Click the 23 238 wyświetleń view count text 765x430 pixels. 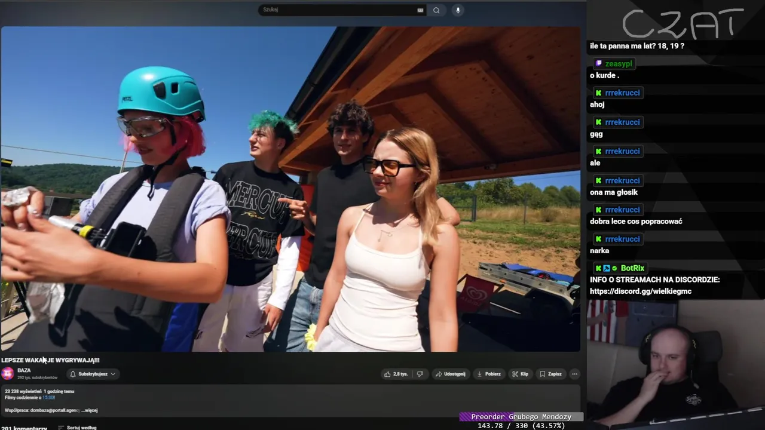22,391
